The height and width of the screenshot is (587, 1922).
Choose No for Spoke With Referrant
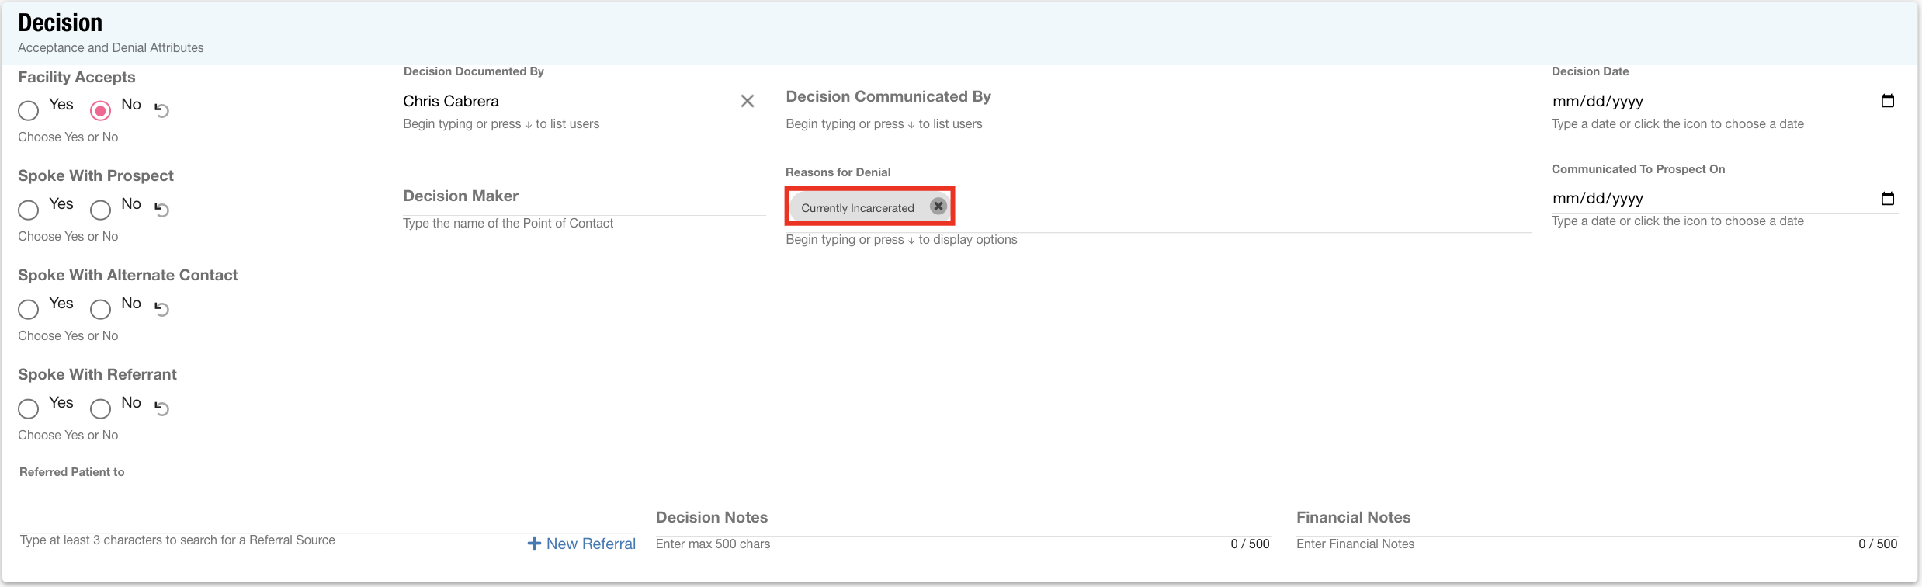click(x=101, y=409)
